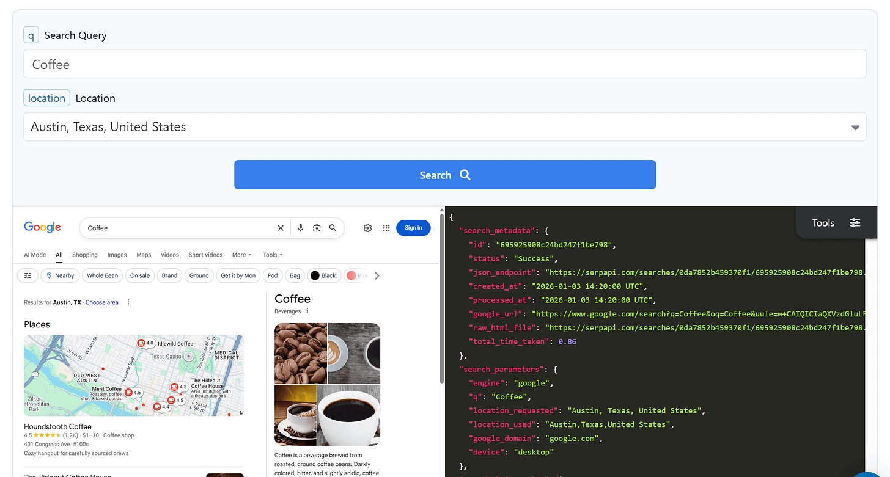Click the Places map preview

click(134, 375)
